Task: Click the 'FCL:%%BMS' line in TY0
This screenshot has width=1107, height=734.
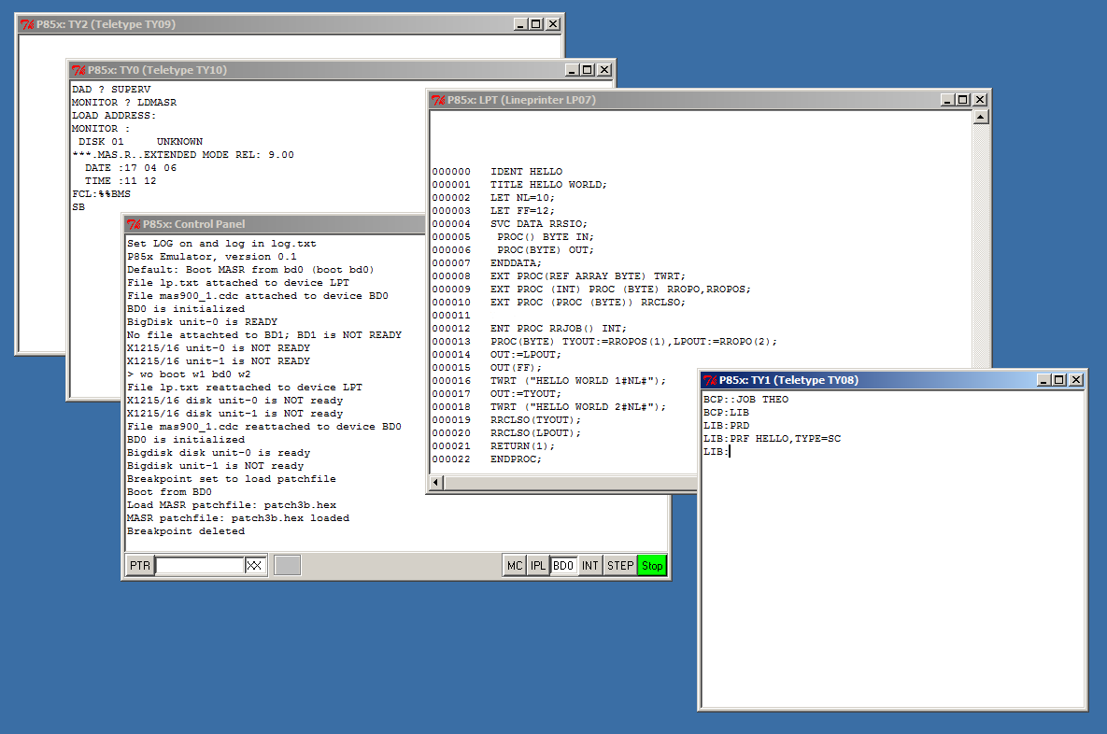Action: pyautogui.click(x=102, y=194)
